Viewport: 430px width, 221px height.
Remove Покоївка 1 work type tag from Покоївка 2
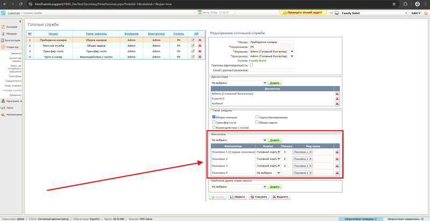pos(311,159)
